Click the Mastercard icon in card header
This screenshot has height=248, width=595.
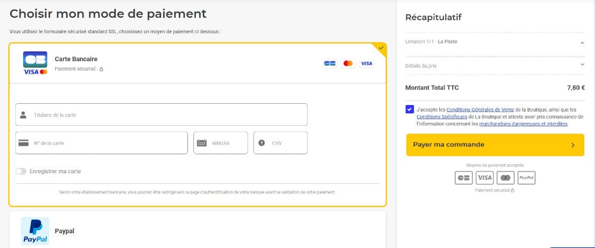pos(348,63)
